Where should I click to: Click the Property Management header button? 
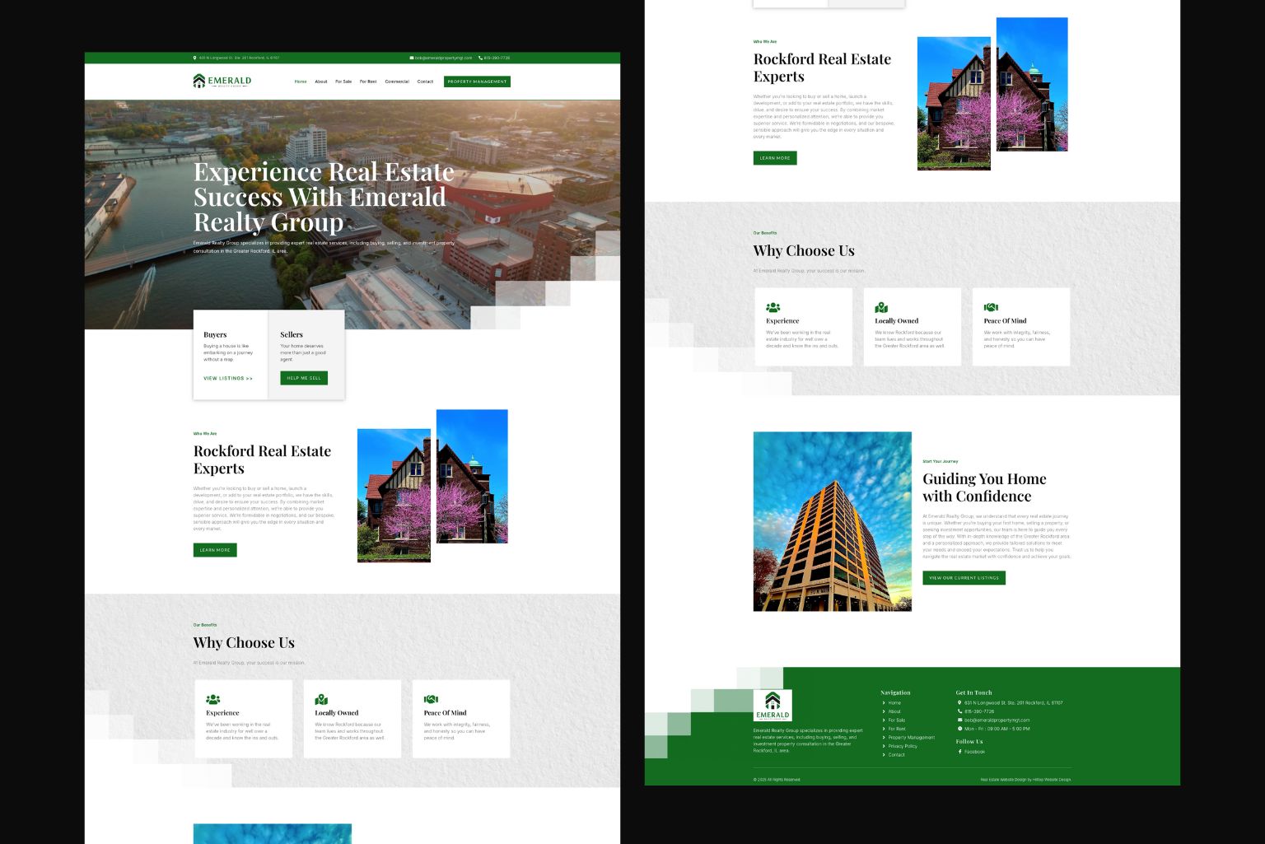point(477,82)
